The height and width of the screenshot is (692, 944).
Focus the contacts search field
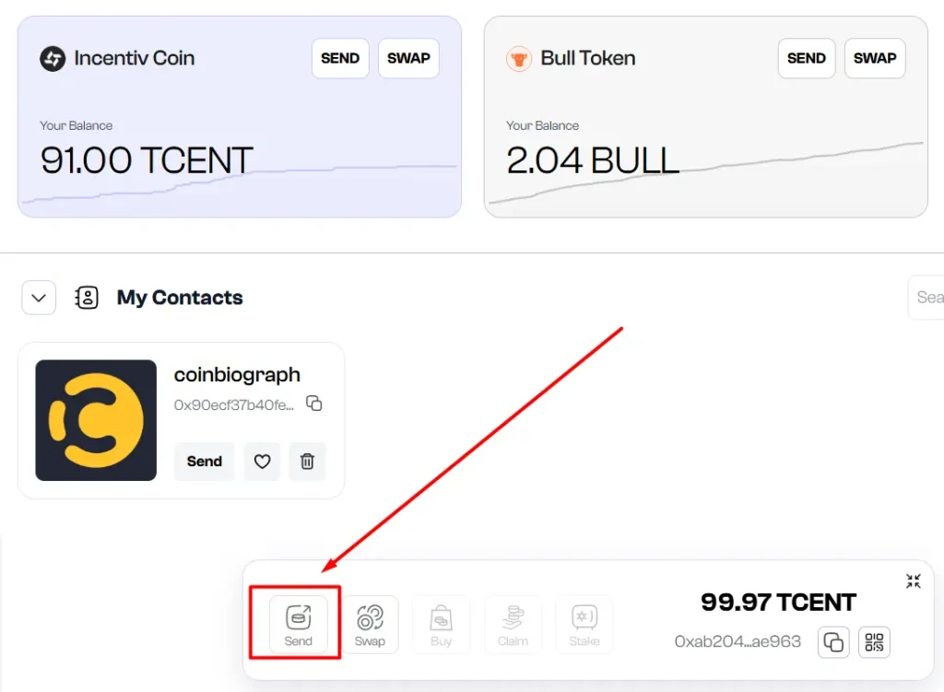926,298
